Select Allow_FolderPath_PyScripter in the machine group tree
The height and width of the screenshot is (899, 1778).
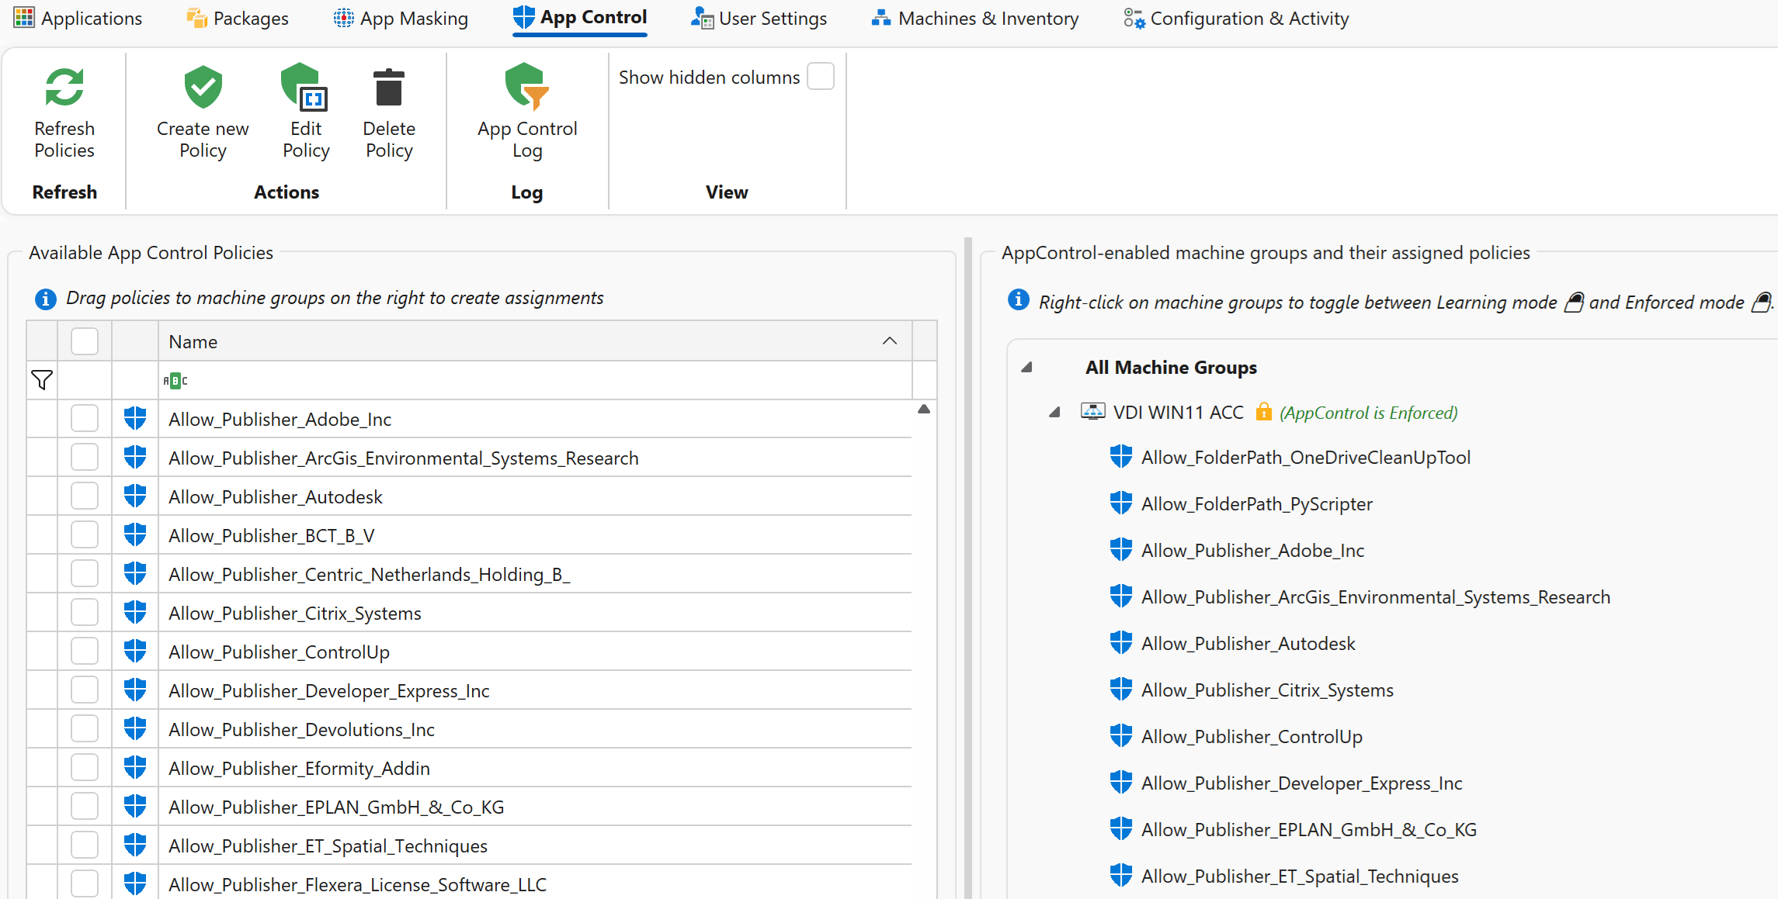1256,504
